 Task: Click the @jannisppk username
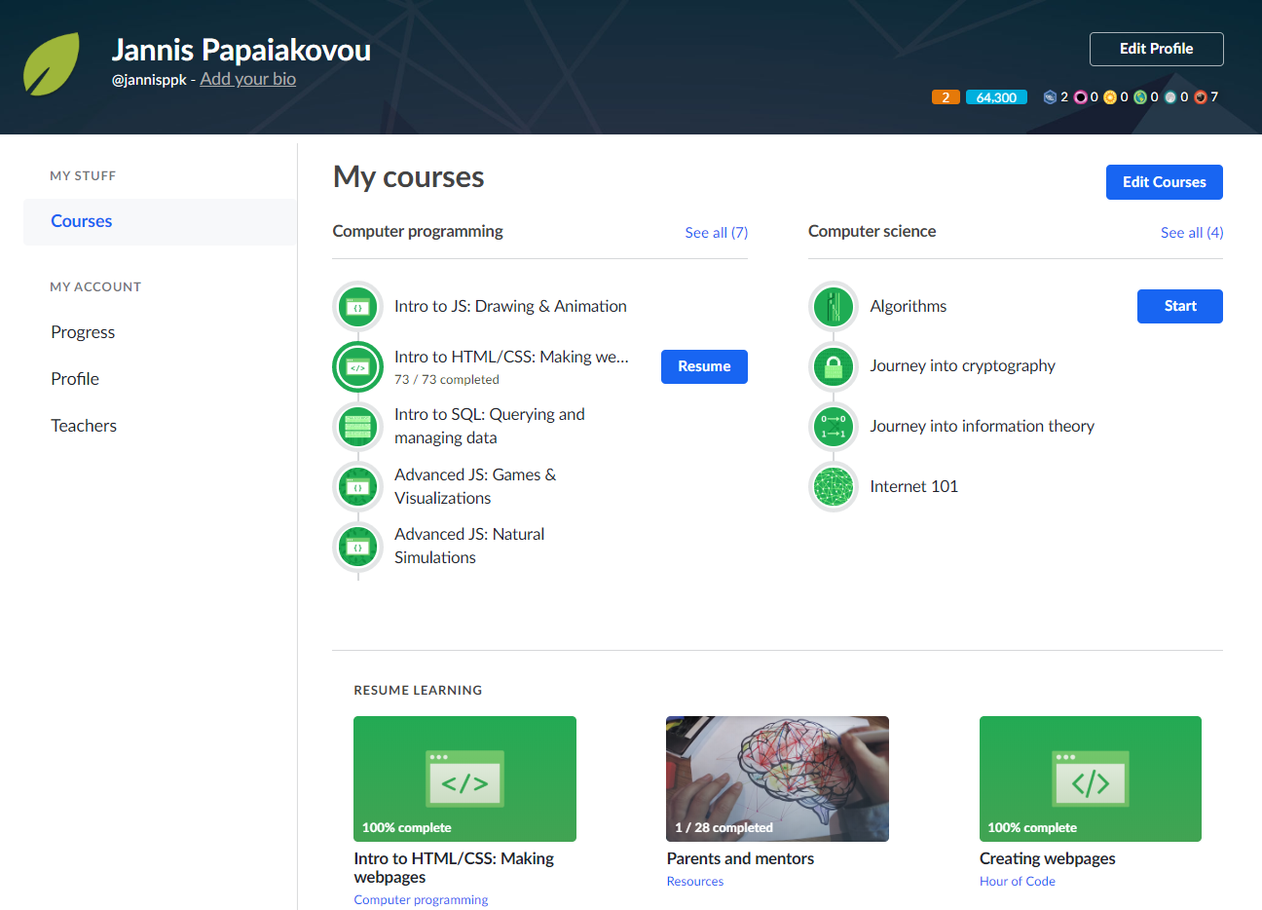pos(149,80)
